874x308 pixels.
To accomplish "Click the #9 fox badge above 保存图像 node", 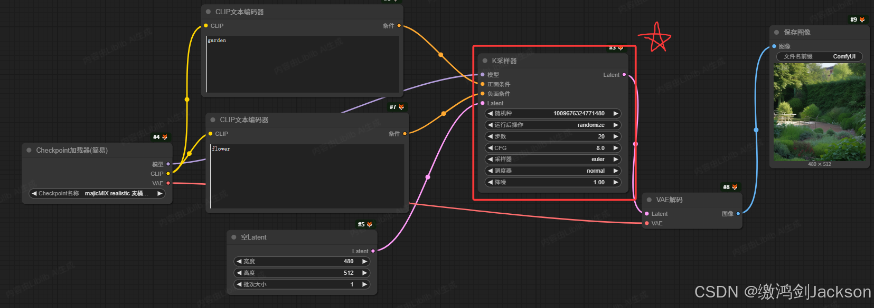I will 858,19.
